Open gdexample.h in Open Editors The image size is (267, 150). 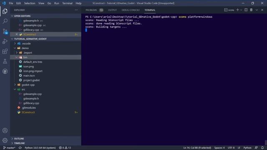(45, 20)
